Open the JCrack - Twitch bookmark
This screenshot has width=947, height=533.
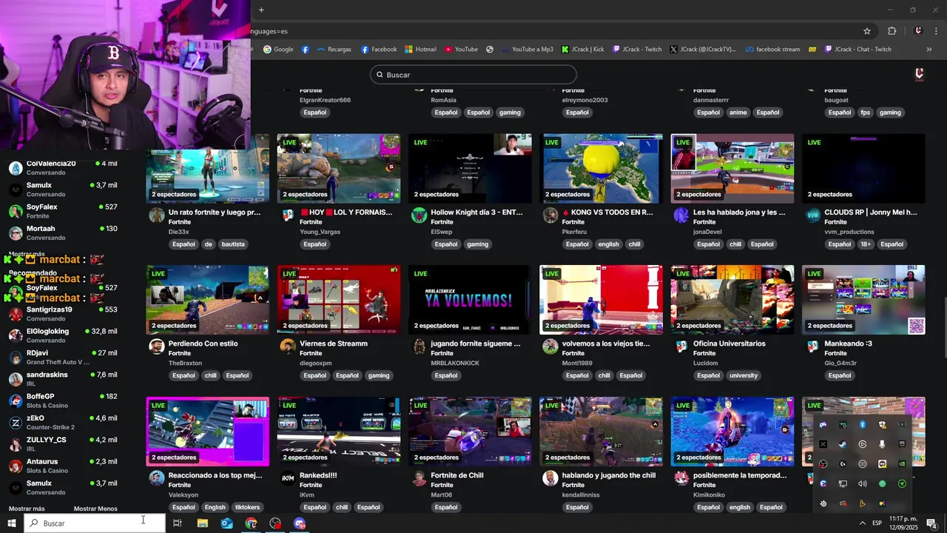tap(637, 50)
